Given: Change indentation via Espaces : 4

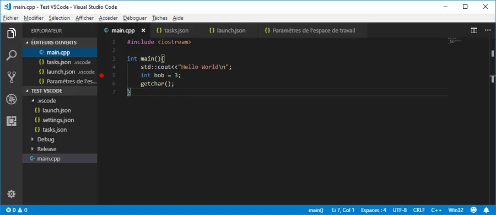Looking at the screenshot, I should [374, 210].
